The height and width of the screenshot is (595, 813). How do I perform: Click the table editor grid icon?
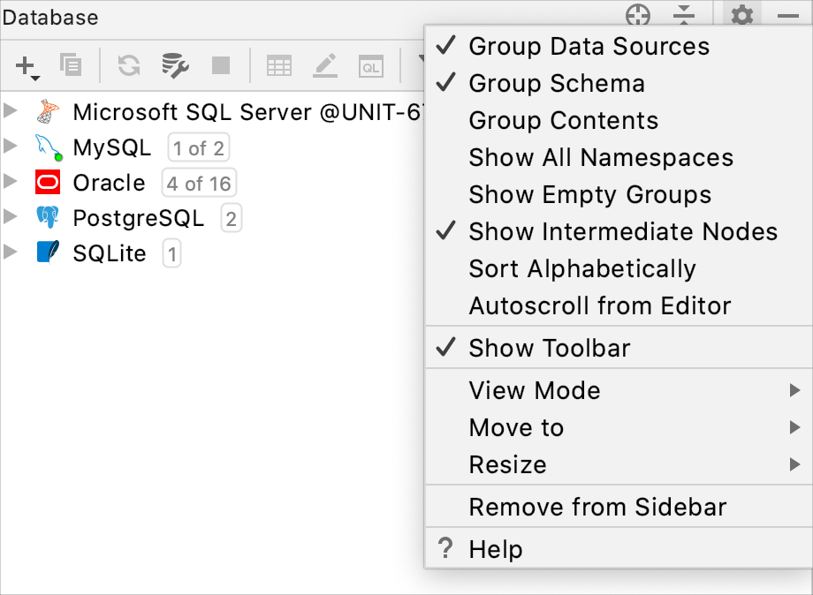pos(279,65)
